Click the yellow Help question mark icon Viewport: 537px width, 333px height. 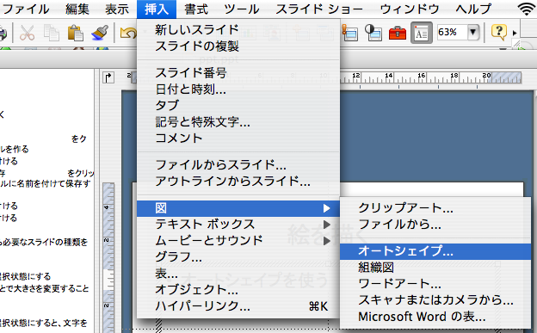click(498, 32)
